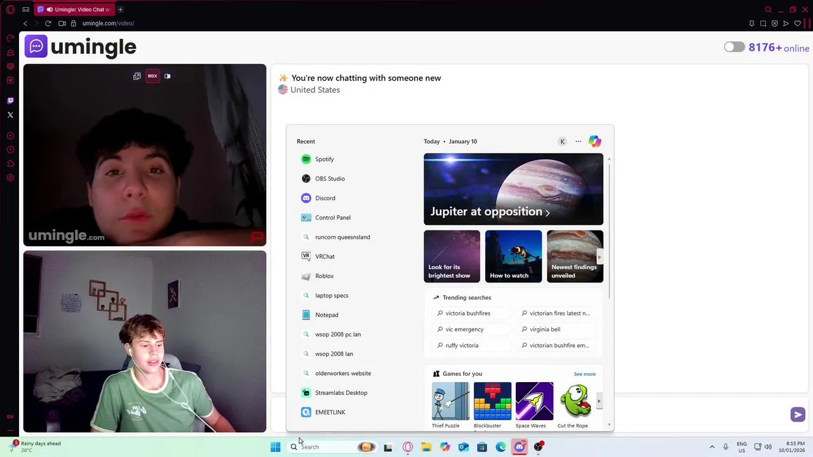Open the Windows Start button
This screenshot has height=457, width=813.
click(276, 447)
